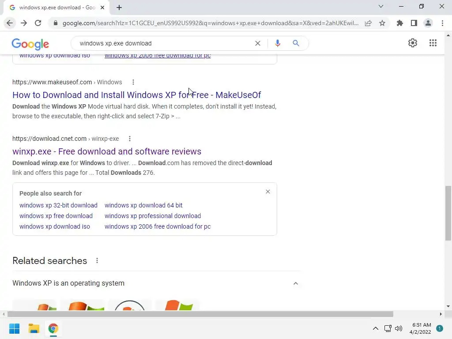Screen dimensions: 452x339
Task: Start voice search with the microphone
Action: pyautogui.click(x=278, y=43)
